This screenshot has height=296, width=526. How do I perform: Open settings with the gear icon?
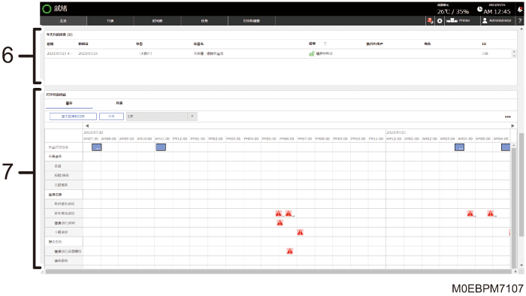[440, 21]
